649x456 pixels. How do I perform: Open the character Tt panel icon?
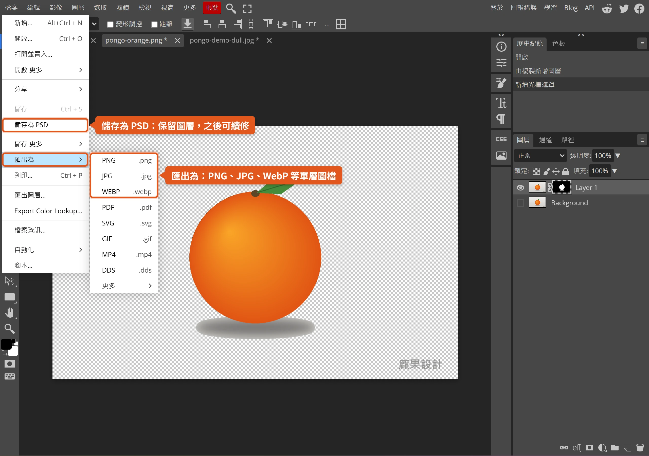click(x=501, y=103)
